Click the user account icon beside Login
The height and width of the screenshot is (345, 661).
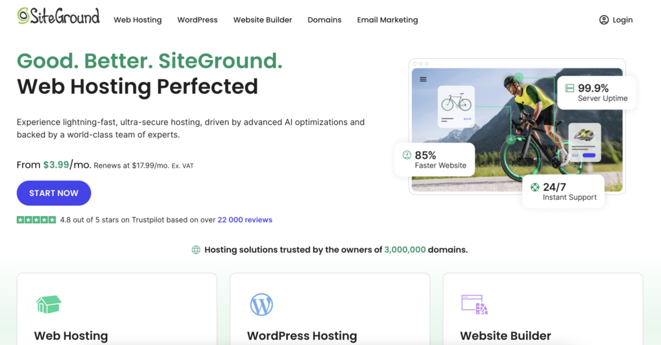604,20
